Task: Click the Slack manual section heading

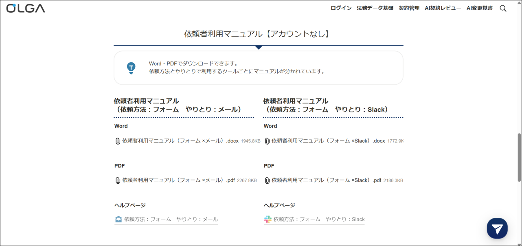Action: (x=327, y=105)
